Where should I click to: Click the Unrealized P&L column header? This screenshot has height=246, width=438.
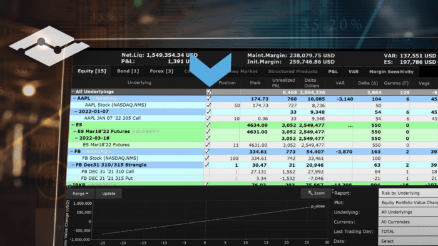click(x=283, y=83)
